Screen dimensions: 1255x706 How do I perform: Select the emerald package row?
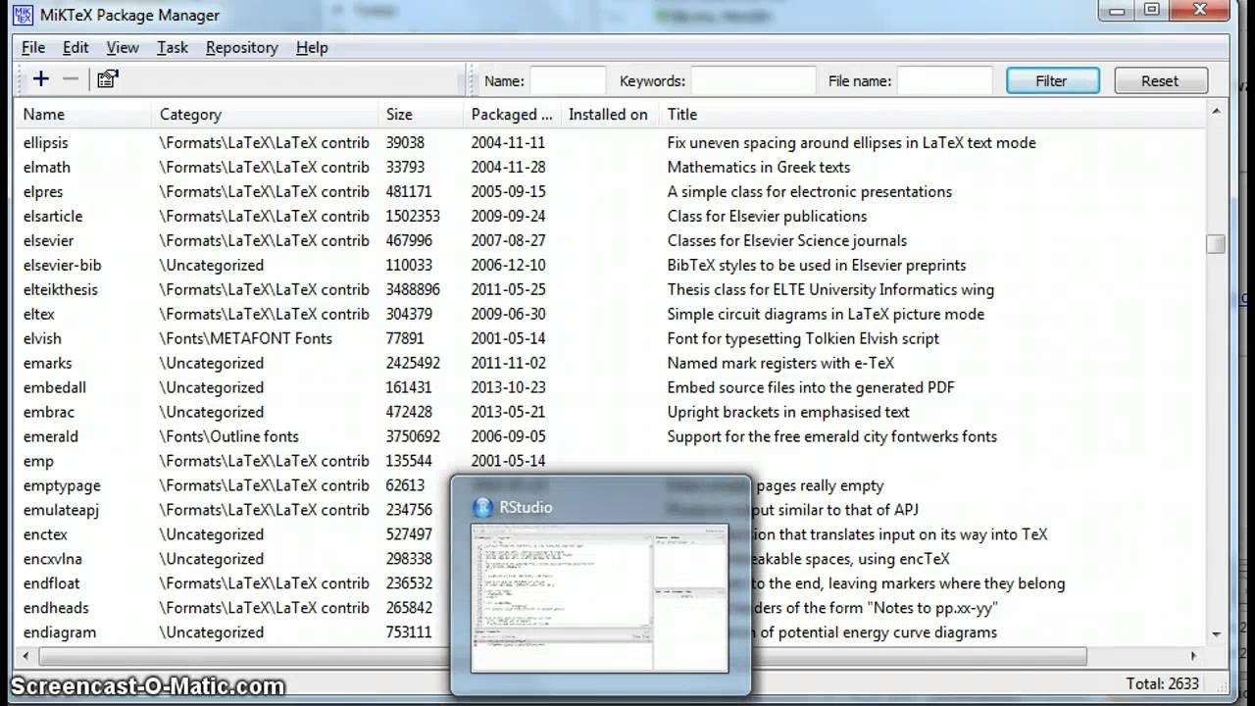[x=610, y=436]
